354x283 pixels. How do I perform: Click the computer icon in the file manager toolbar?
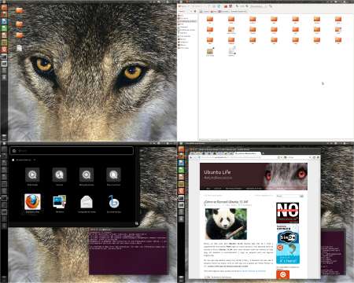(230, 6)
